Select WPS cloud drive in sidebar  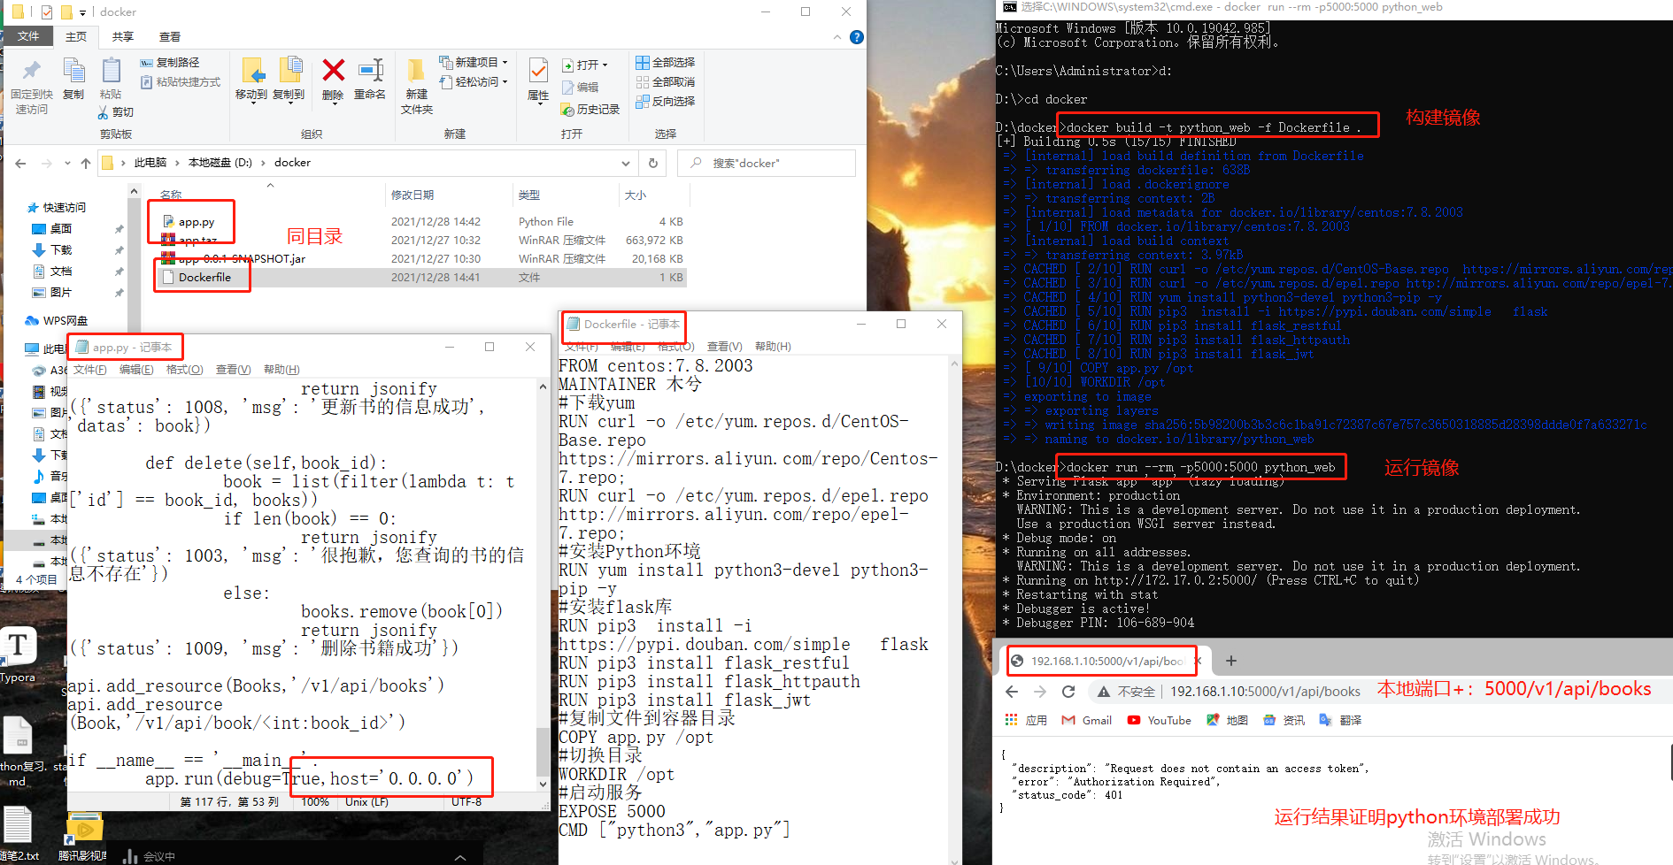57,320
